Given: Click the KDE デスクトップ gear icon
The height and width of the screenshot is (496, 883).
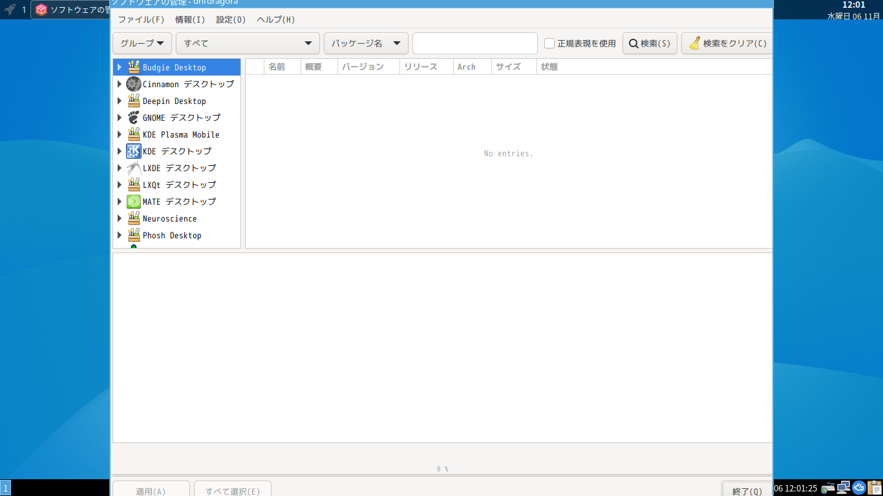Looking at the screenshot, I should tap(134, 151).
